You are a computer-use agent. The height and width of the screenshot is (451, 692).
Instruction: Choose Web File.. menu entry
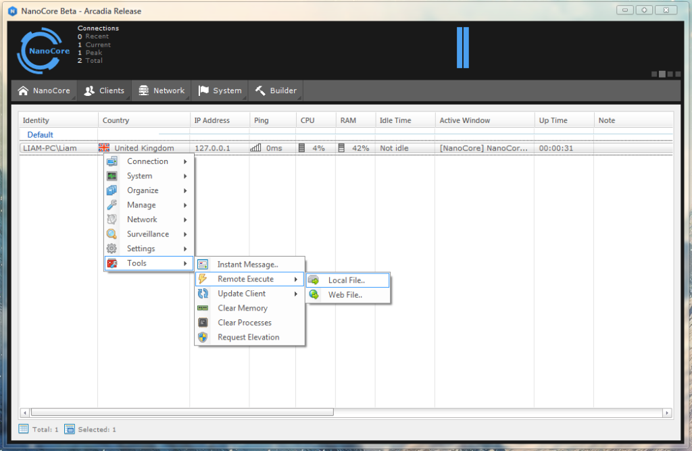(x=348, y=295)
